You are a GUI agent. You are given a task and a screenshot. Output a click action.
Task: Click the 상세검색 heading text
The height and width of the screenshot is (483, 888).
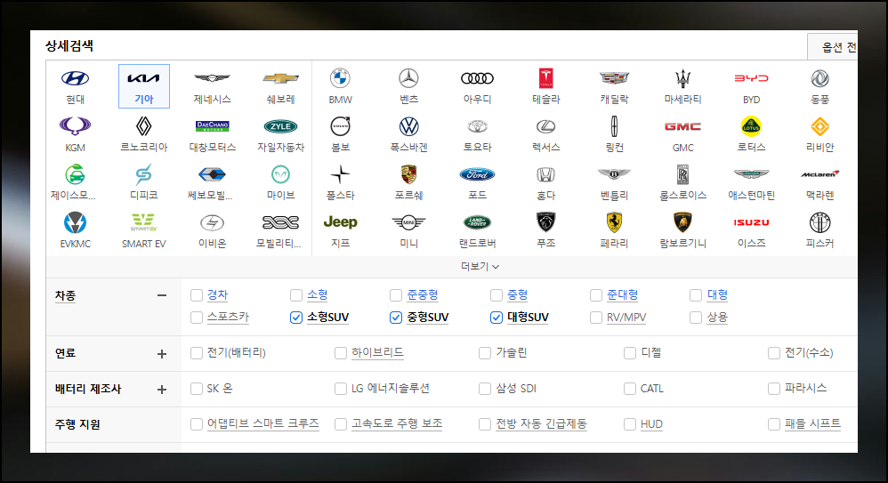(x=69, y=46)
